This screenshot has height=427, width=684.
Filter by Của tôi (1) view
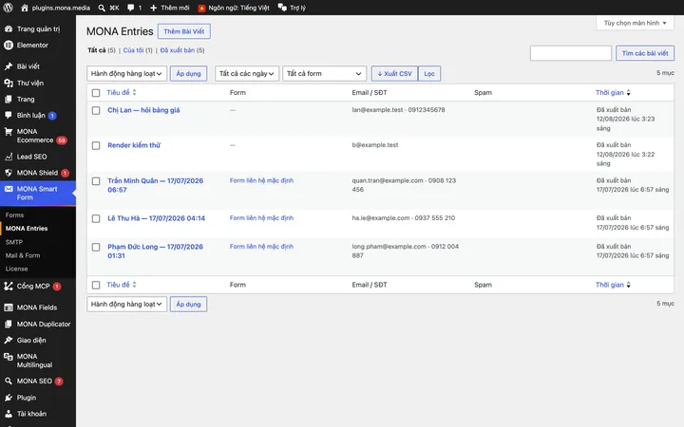click(x=138, y=50)
